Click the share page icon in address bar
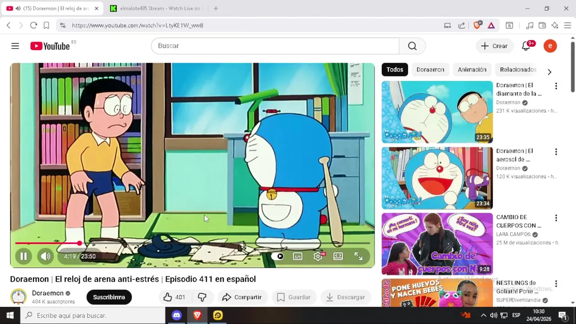This screenshot has height=324, width=576. click(462, 26)
